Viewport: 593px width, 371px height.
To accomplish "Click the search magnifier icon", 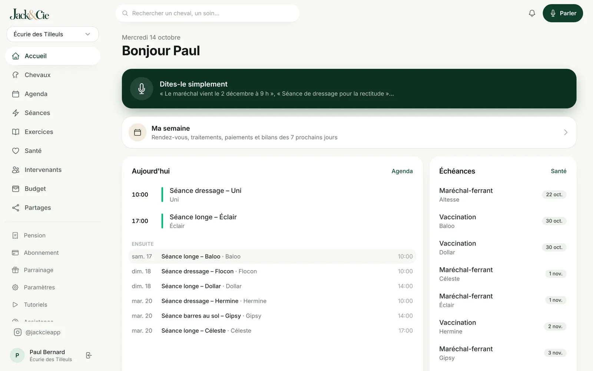I will pos(125,13).
